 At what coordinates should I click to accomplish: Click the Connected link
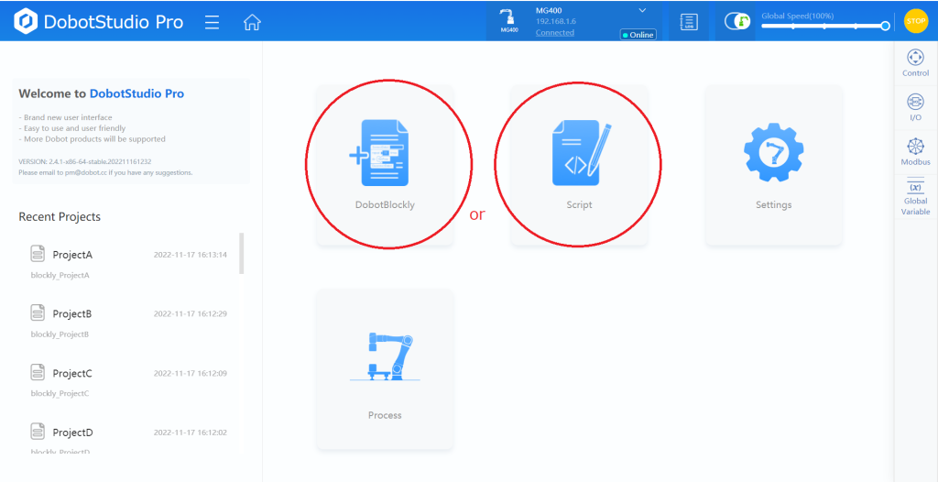554,32
